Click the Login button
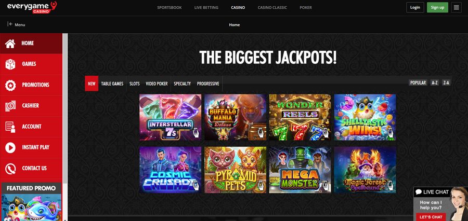 (415, 7)
